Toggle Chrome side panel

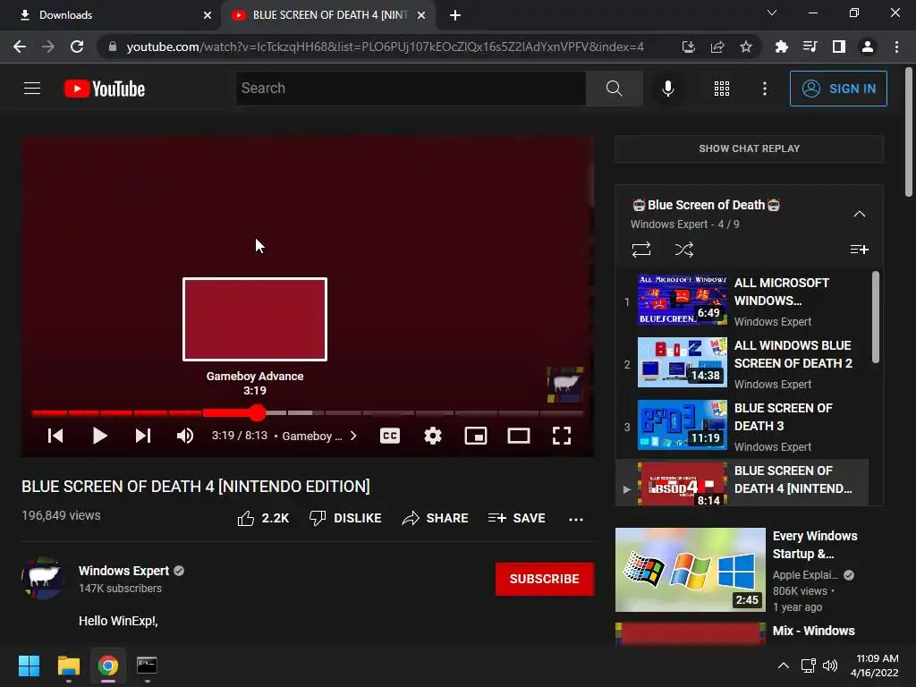click(x=839, y=47)
